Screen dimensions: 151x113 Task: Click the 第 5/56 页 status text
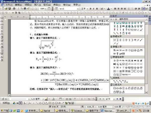tap(54, 107)
